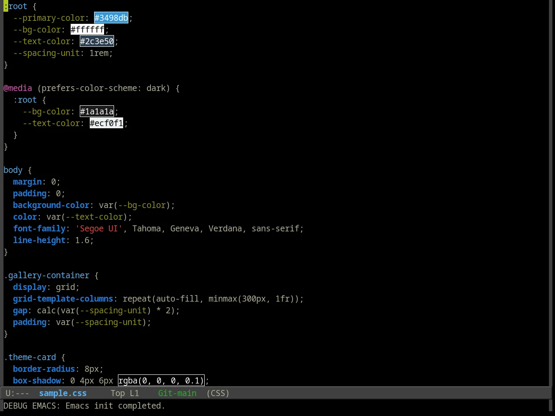Click the 'Segoe UI' string

click(x=99, y=228)
